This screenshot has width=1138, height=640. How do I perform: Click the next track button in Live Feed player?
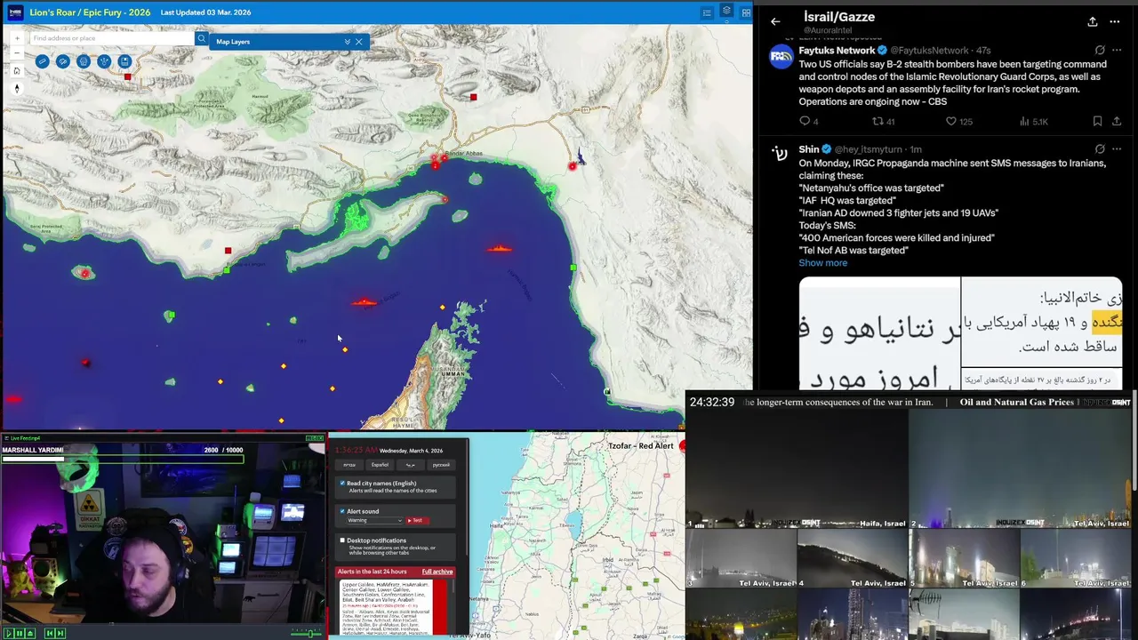pos(60,633)
